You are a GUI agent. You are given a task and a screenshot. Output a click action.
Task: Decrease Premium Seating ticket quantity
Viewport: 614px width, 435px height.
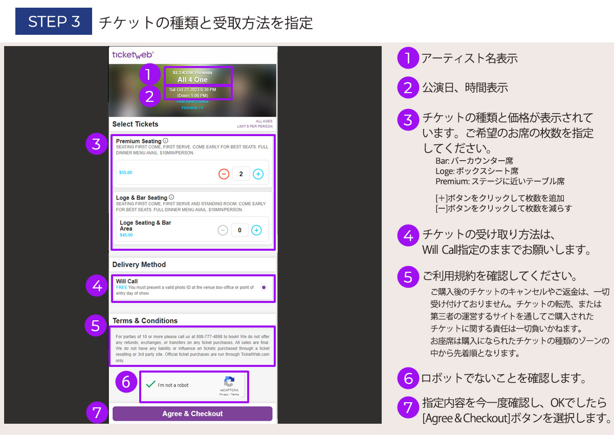224,174
